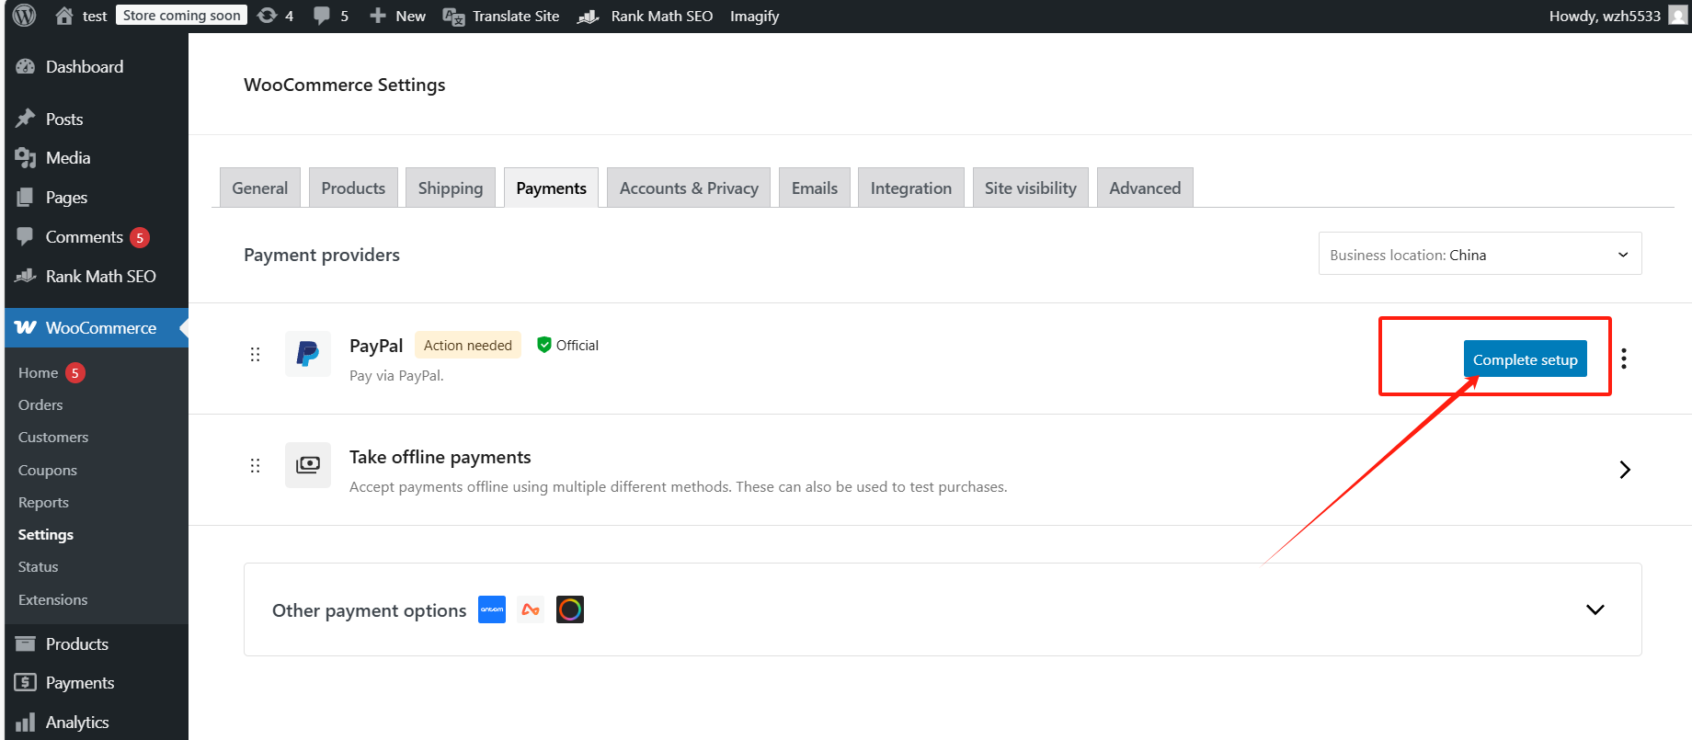Open the Accounts & Privacy tab
The width and height of the screenshot is (1692, 740).
coord(689,188)
